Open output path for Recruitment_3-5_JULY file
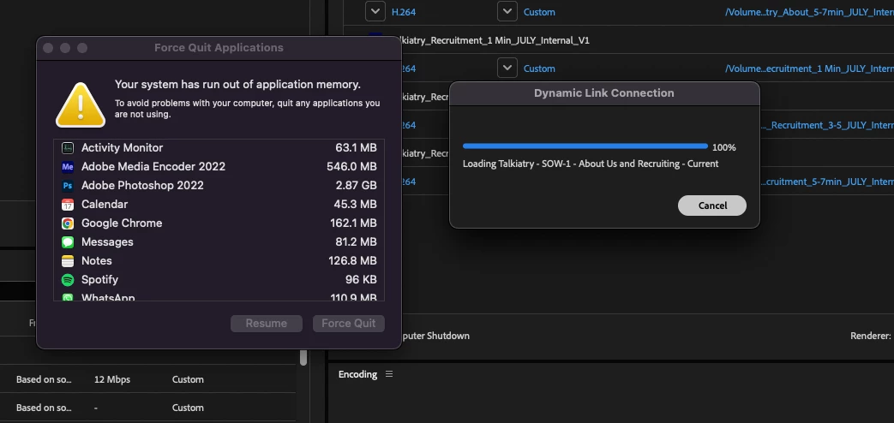The image size is (894, 423). pyautogui.click(x=827, y=125)
